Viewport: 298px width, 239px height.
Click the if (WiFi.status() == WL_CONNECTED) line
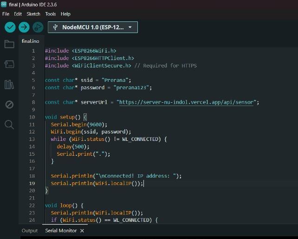(104, 220)
